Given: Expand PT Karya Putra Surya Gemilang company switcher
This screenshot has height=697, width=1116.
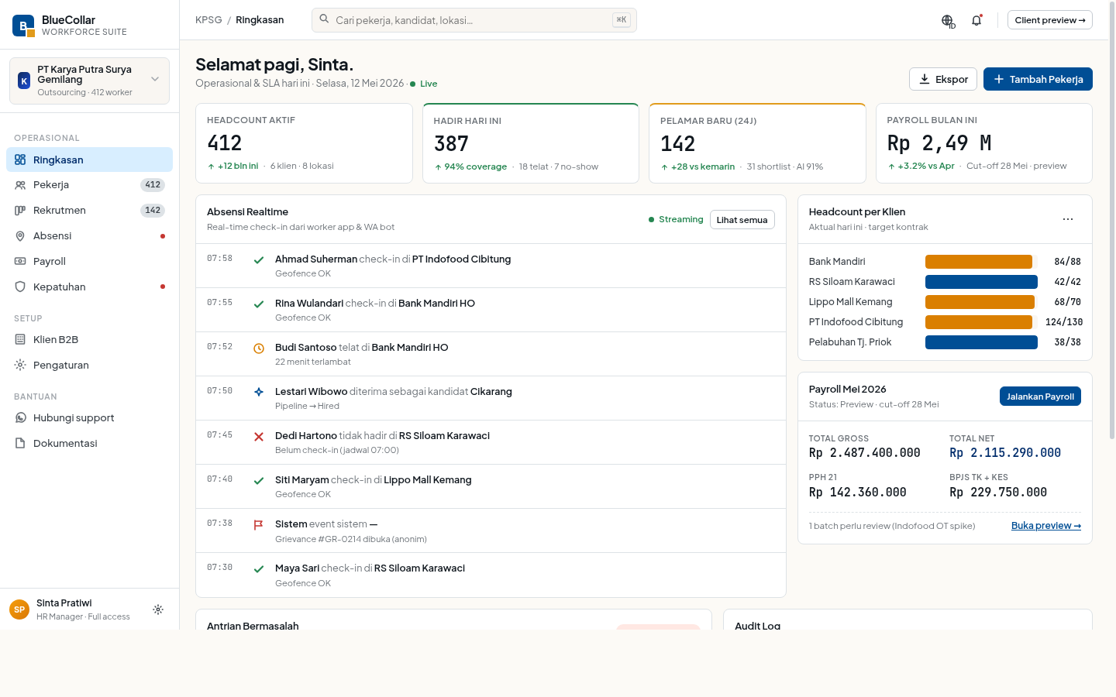Looking at the screenshot, I should coord(89,81).
